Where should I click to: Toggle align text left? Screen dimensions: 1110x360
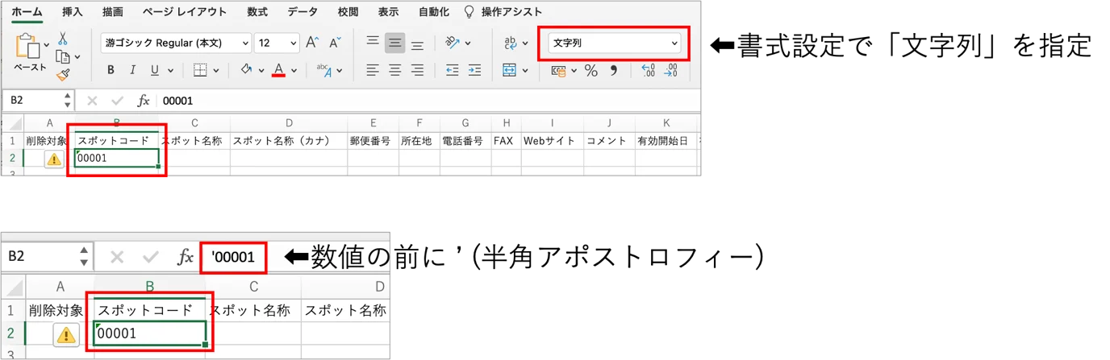tap(372, 71)
